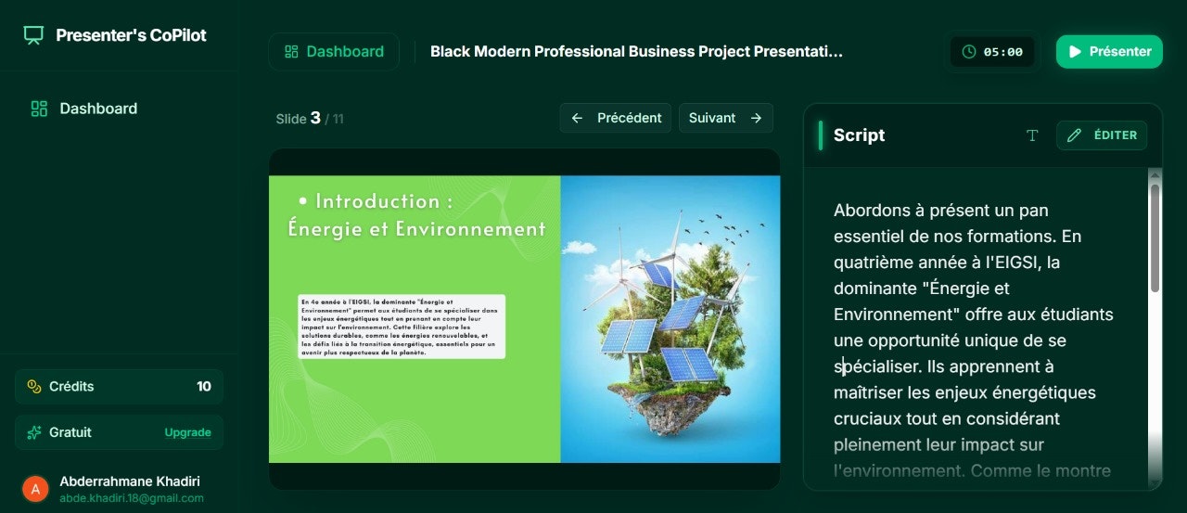Click the presentation title text
Image resolution: width=1187 pixels, height=513 pixels.
(636, 52)
